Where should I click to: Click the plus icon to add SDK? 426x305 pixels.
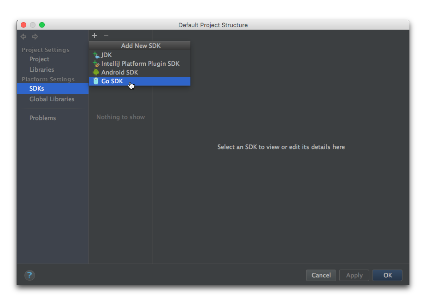95,35
